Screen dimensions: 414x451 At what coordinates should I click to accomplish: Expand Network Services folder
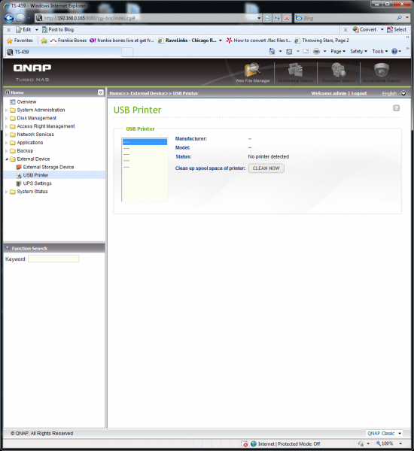click(x=6, y=135)
